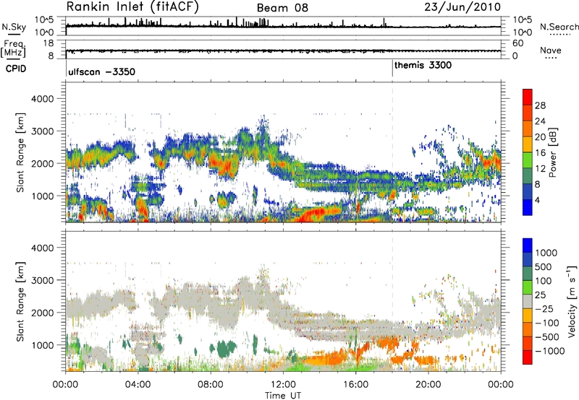
Task: Click the '20:00' time axis tick label
Action: click(x=428, y=385)
